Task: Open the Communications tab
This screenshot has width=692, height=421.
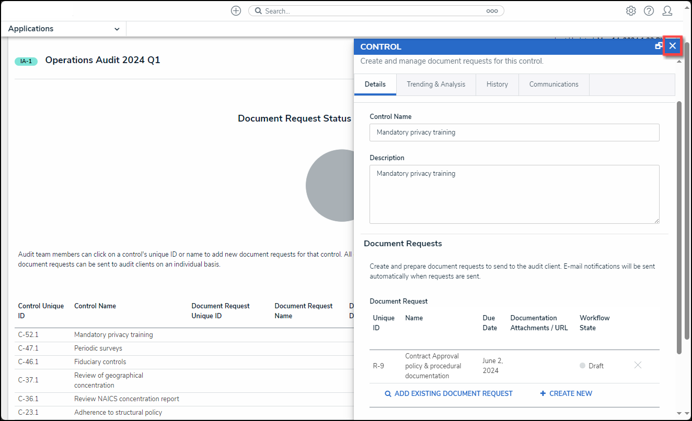Action: 553,84
